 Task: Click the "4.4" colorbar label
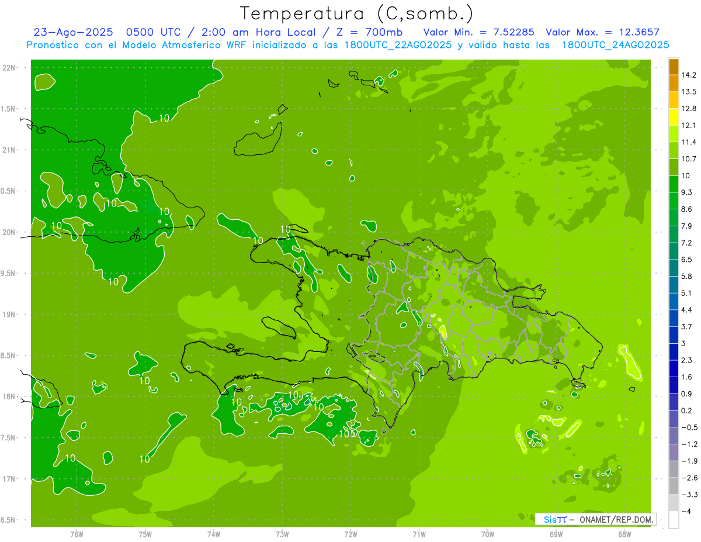687,309
